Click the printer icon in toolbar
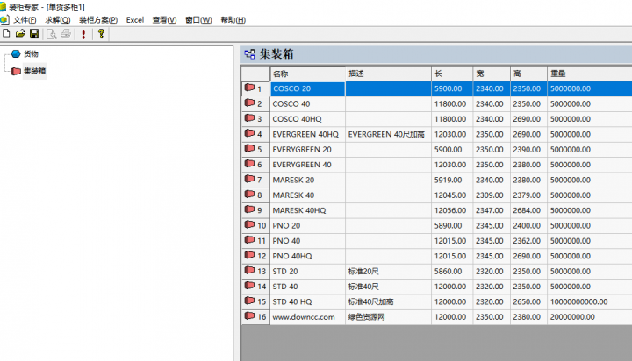632x361 pixels. 65,33
